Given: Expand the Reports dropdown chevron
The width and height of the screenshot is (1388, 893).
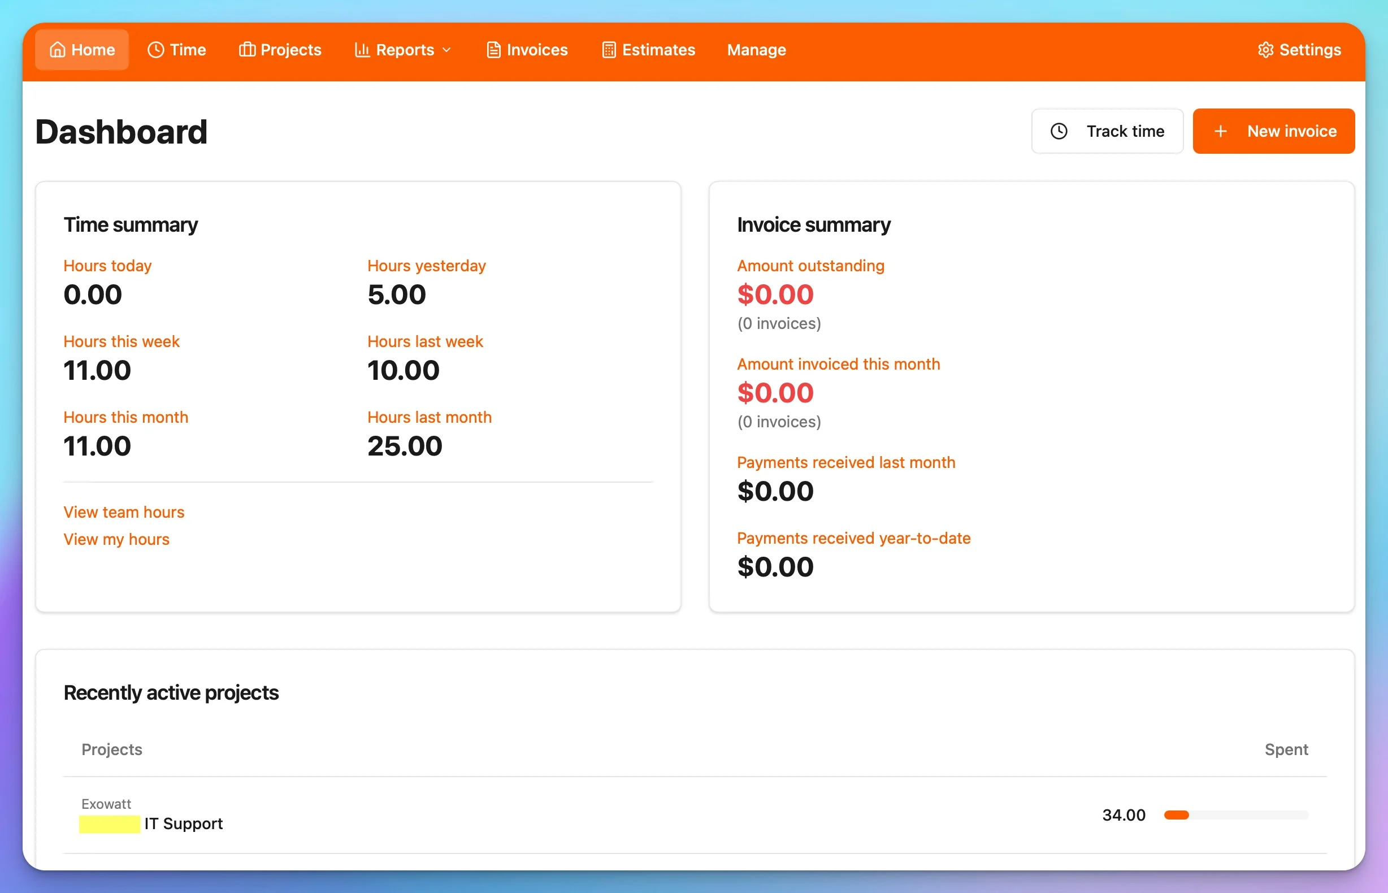Looking at the screenshot, I should 446,50.
